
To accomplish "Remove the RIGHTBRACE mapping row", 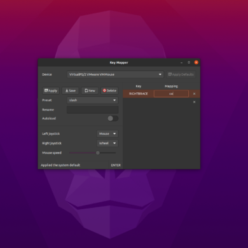I will pos(194,93).
